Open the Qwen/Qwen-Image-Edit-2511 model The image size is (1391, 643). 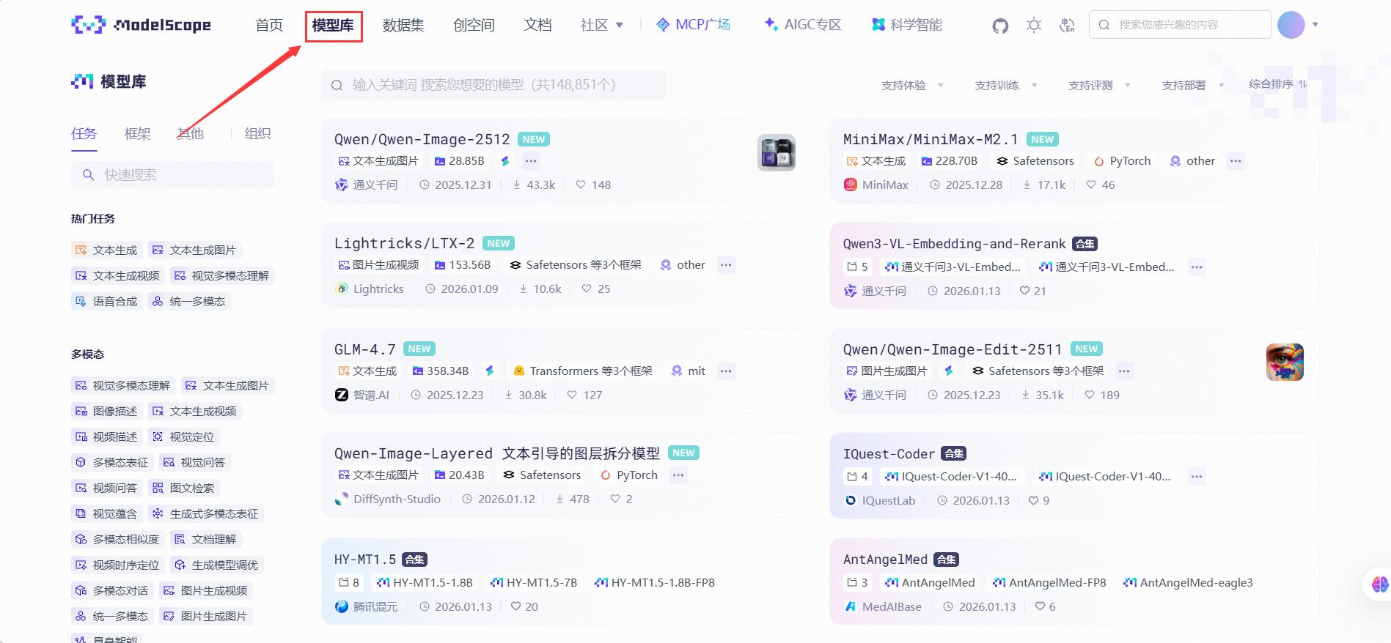(952, 349)
